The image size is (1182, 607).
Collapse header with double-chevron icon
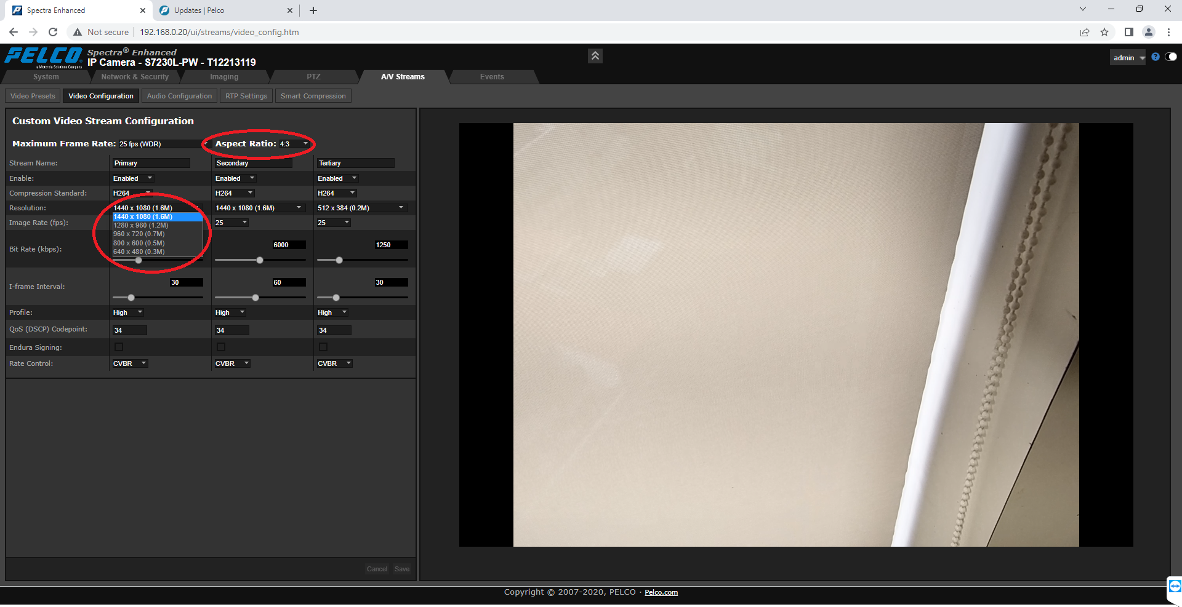595,56
